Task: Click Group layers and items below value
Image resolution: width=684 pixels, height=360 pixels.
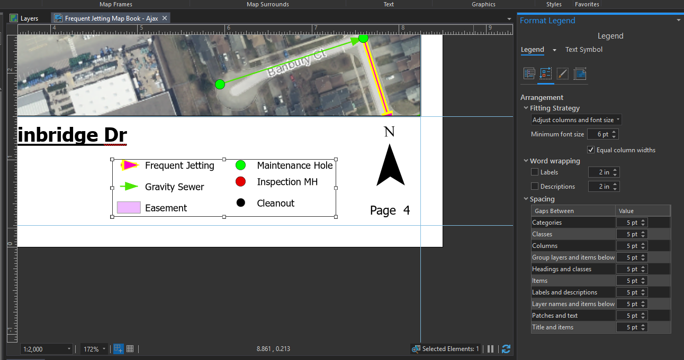Action: (632, 257)
